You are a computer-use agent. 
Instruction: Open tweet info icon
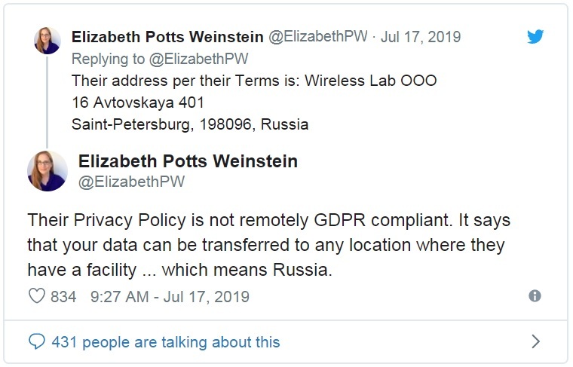pos(535,297)
